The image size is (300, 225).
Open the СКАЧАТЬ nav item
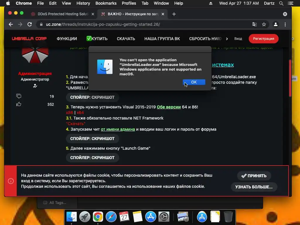point(126,39)
